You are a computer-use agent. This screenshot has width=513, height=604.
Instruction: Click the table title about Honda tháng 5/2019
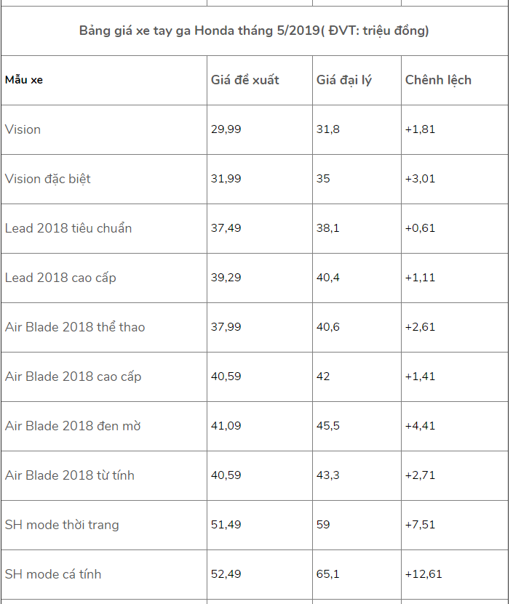coord(254,31)
